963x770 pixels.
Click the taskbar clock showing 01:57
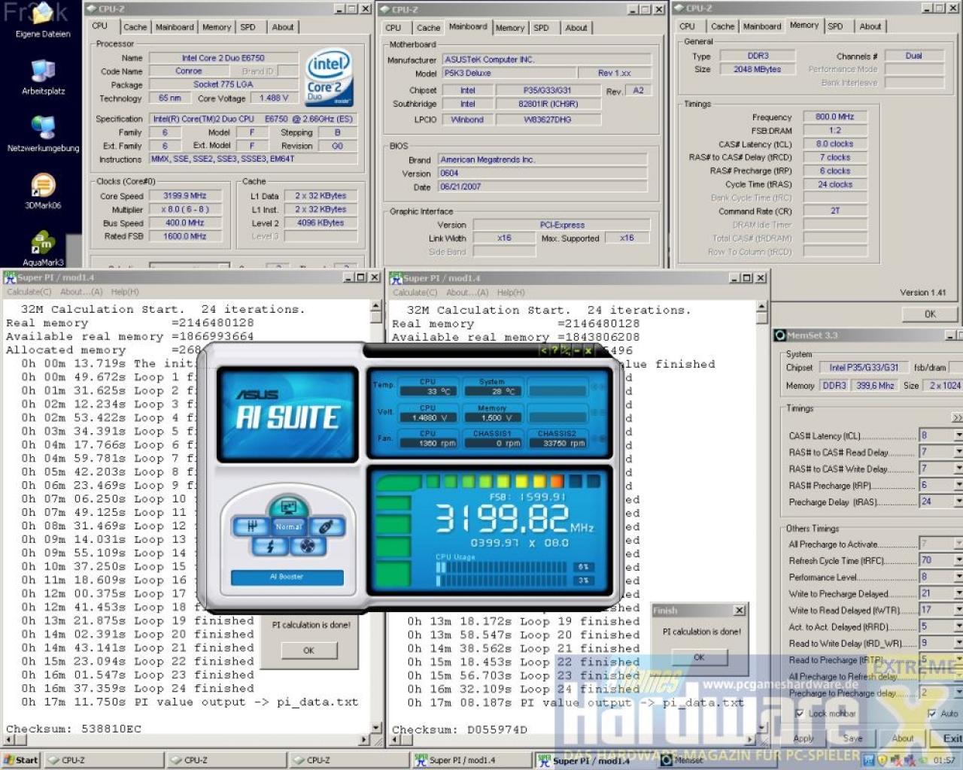point(944,760)
